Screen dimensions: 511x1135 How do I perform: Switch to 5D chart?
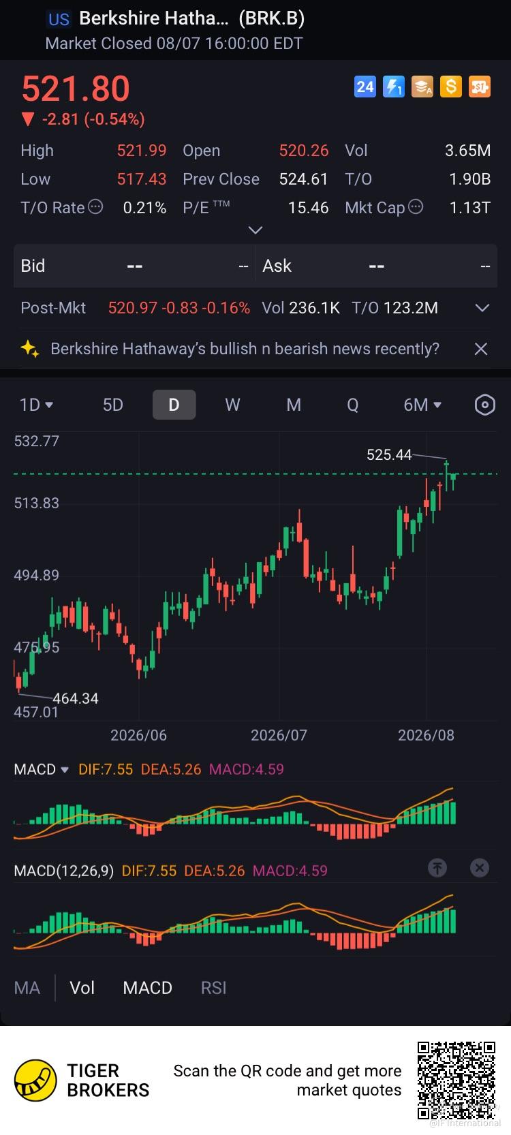coord(113,405)
